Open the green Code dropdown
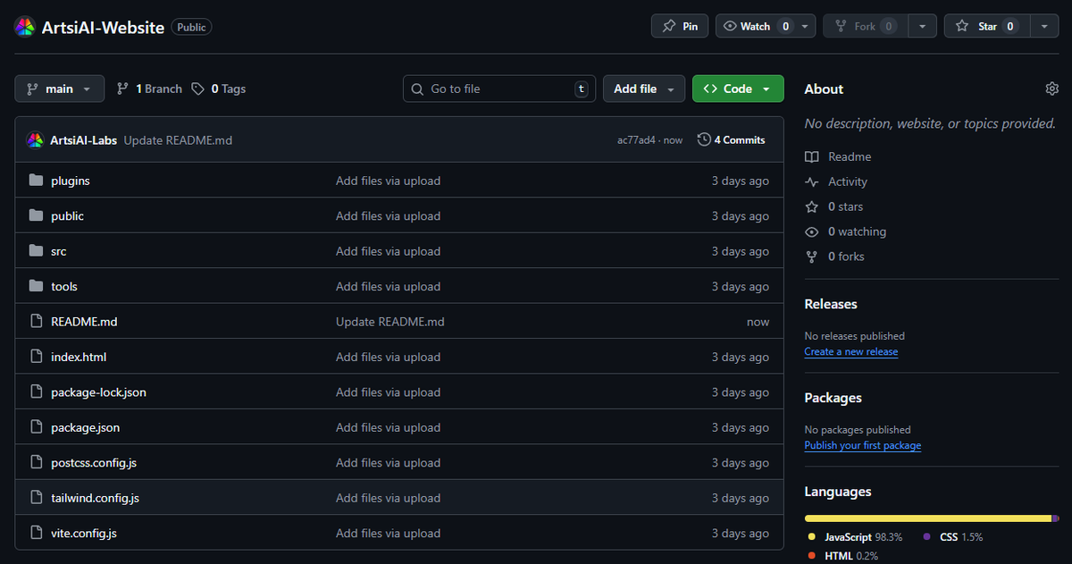Screen dimensions: 1072x564 coord(738,88)
